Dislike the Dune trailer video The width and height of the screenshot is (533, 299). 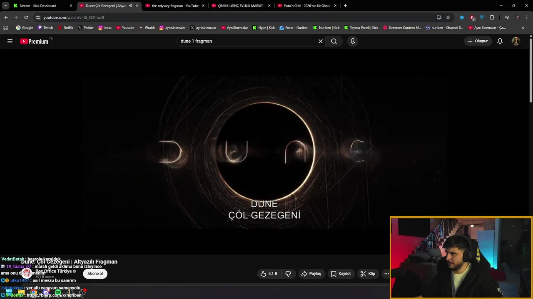pyautogui.click(x=288, y=274)
